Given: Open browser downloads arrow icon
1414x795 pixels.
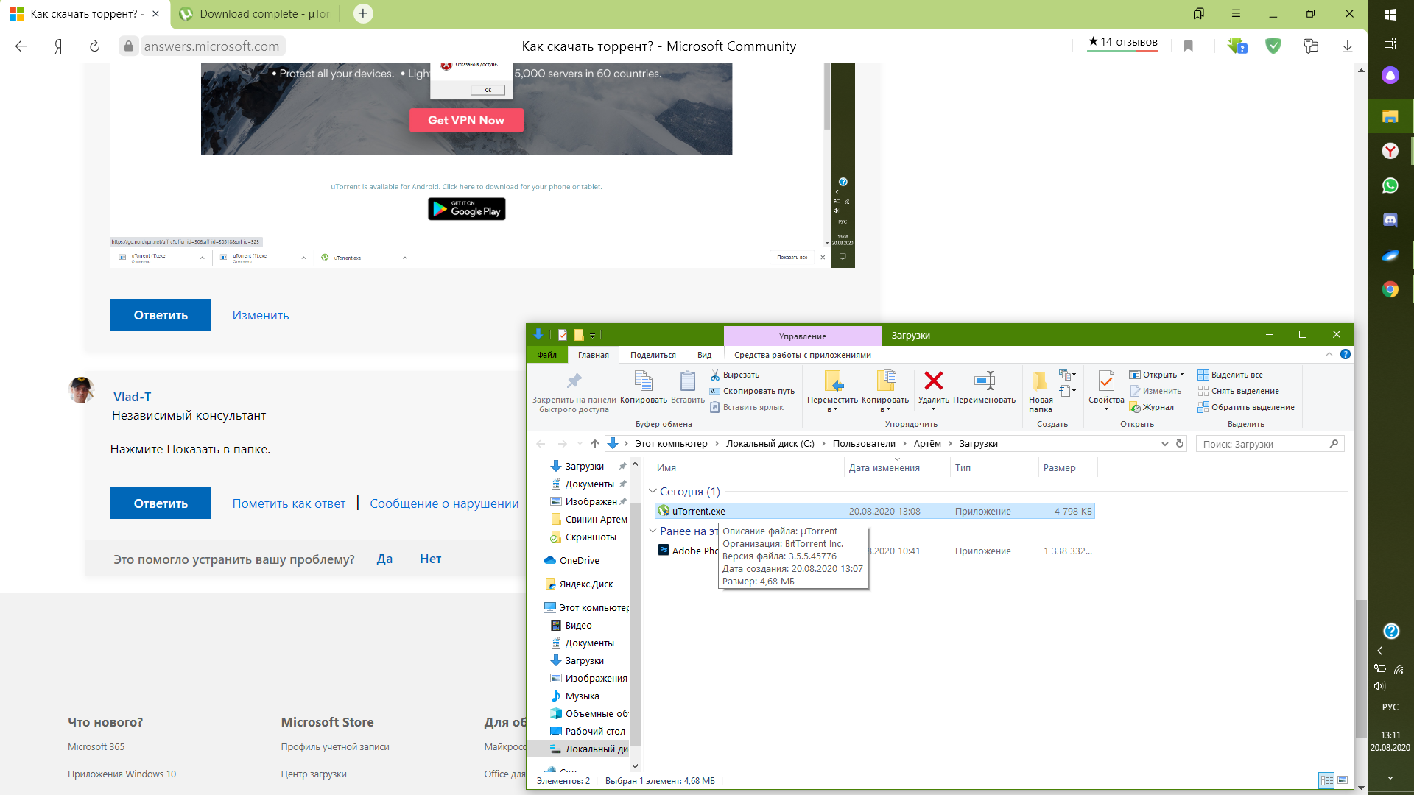Looking at the screenshot, I should (x=1347, y=46).
